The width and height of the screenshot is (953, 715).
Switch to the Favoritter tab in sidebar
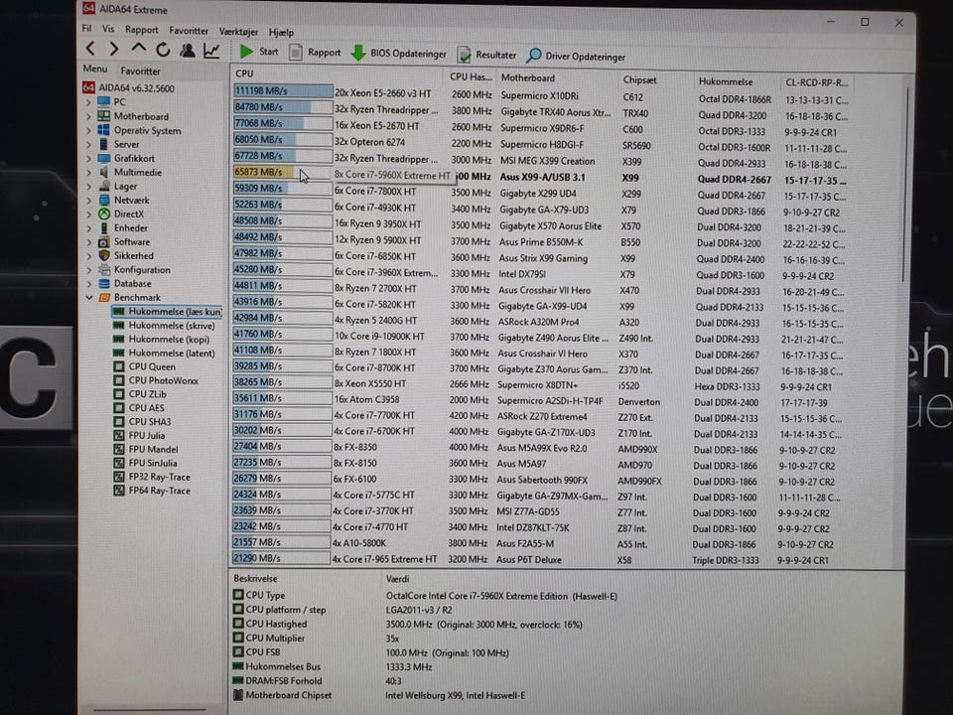point(140,71)
